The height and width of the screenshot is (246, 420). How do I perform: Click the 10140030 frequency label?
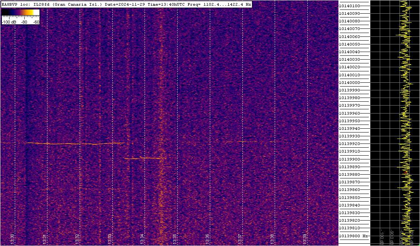(349, 60)
